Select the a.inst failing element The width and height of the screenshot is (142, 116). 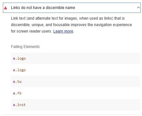pyautogui.click(x=19, y=105)
